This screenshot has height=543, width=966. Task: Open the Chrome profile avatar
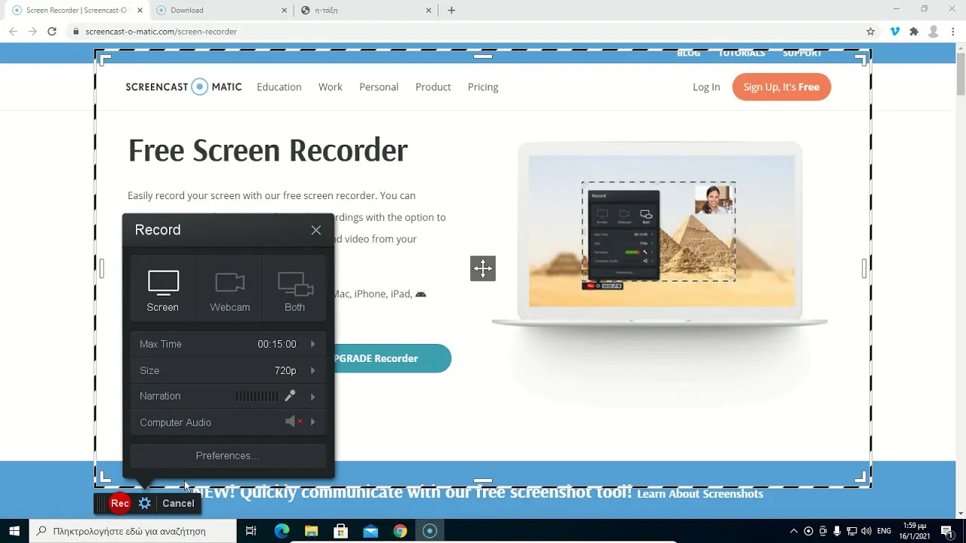tap(934, 32)
